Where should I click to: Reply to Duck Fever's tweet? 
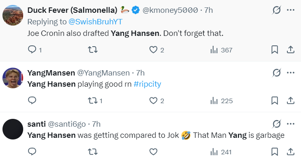[32, 50]
